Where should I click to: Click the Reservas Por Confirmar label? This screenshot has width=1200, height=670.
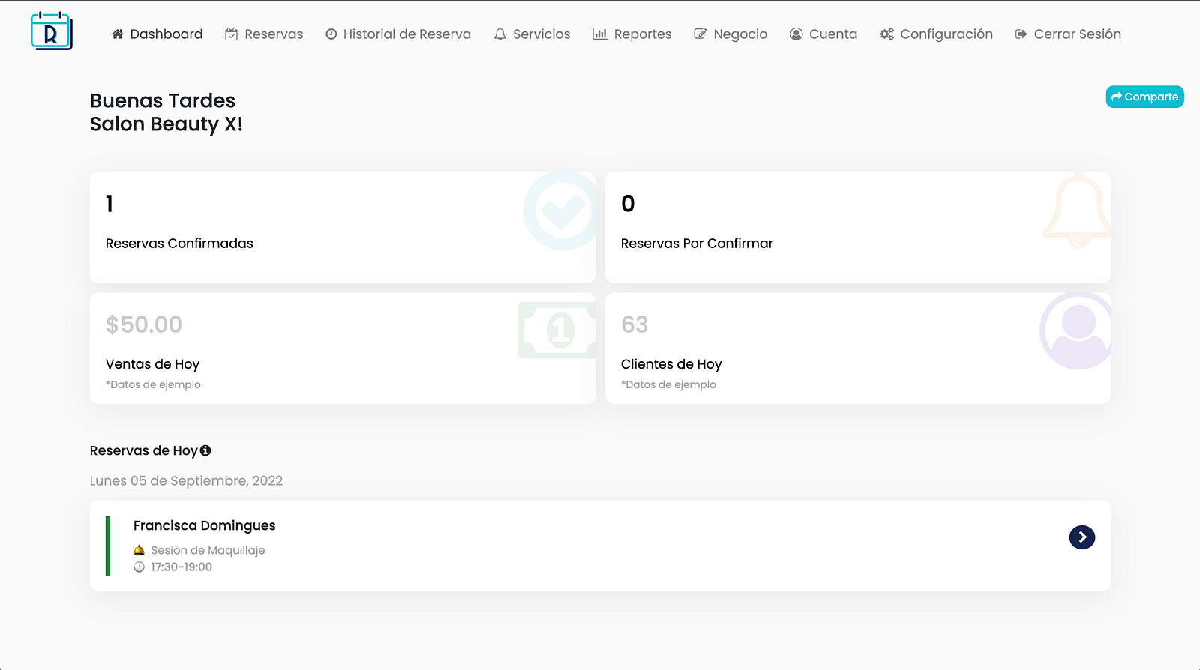click(x=697, y=243)
